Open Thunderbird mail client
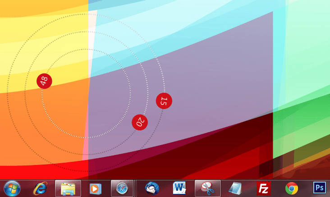The image size is (330, 197). click(152, 188)
